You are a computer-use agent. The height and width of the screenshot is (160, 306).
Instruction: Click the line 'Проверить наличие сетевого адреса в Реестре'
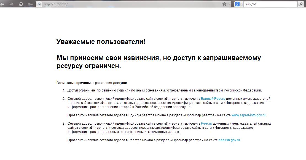[154, 140]
